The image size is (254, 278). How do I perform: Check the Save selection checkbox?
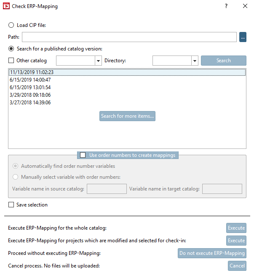tap(11, 205)
